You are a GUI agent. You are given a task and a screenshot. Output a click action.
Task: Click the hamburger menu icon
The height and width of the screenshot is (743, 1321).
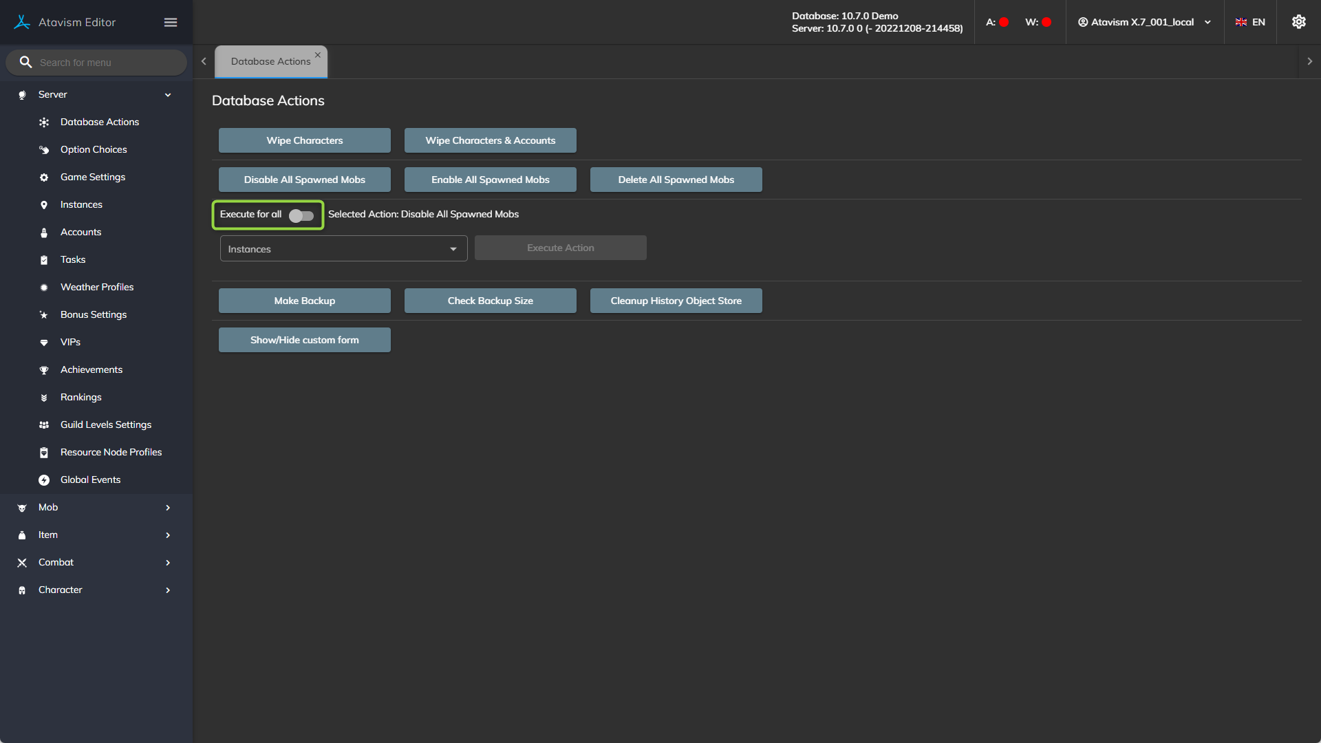tap(171, 22)
